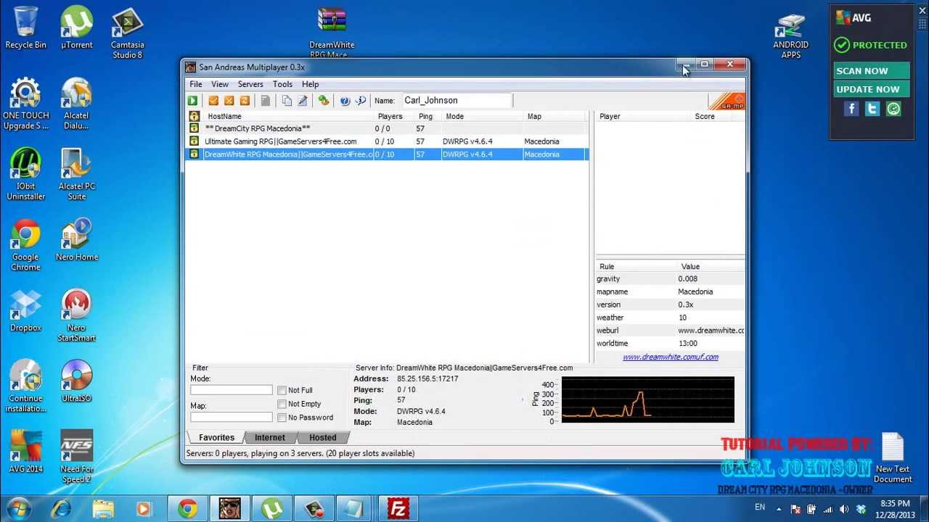The image size is (929, 522).
Task: Click the green Connect play icon in toolbar
Action: (x=192, y=101)
